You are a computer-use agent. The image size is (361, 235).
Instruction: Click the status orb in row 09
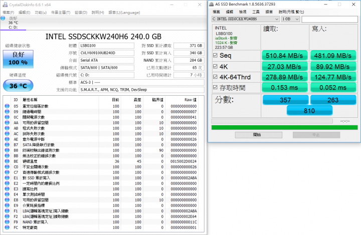(x=7, y=112)
